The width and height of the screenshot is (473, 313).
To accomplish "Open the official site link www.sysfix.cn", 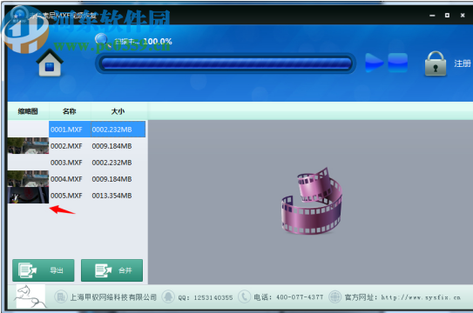I will 421,297.
